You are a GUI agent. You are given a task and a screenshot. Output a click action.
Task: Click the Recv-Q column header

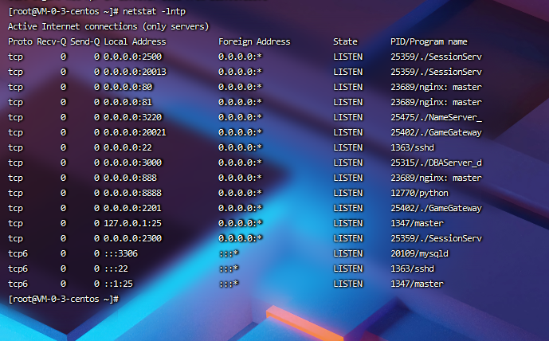[52, 41]
